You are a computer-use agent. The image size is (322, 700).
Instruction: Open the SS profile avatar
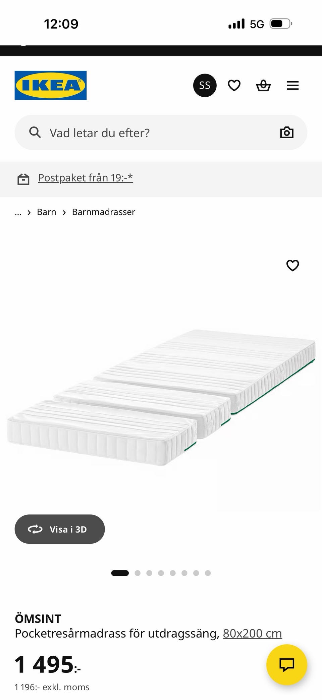click(x=205, y=85)
